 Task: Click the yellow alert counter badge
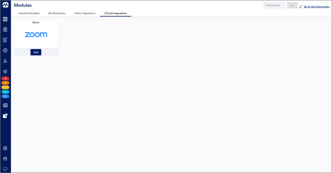click(5, 87)
